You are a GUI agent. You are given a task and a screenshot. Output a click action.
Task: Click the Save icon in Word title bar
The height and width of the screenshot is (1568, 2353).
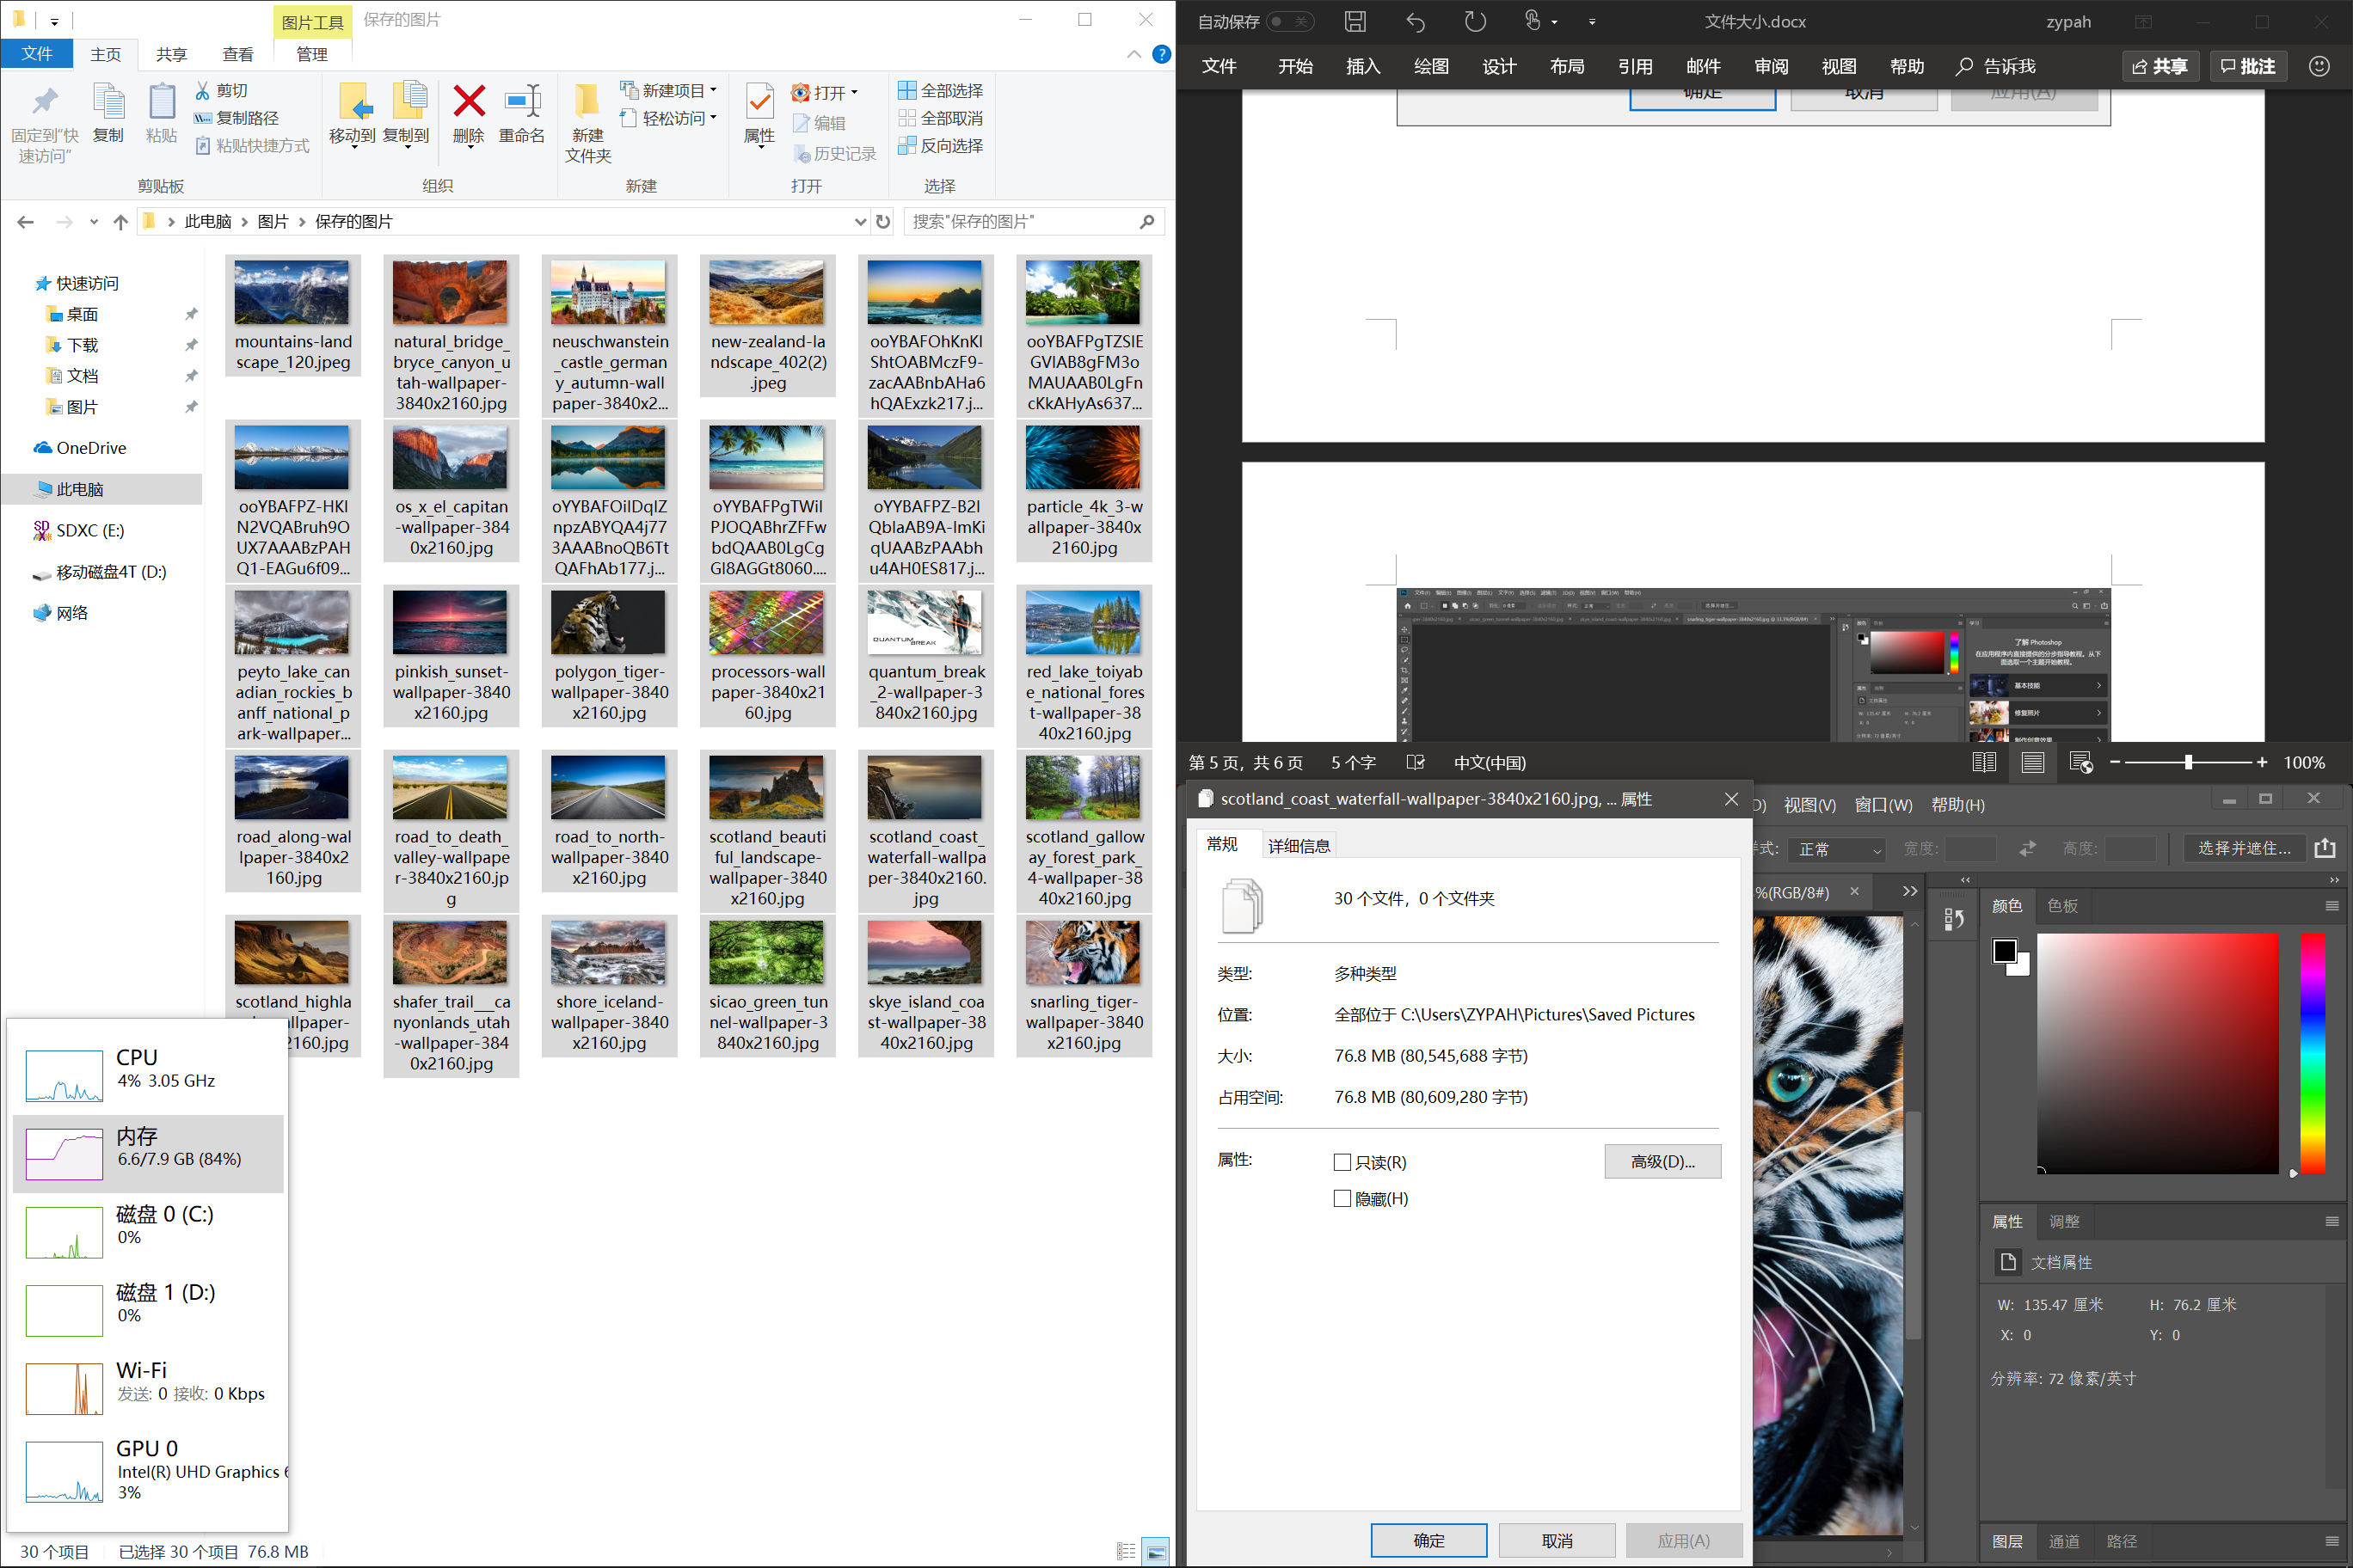click(x=1355, y=22)
